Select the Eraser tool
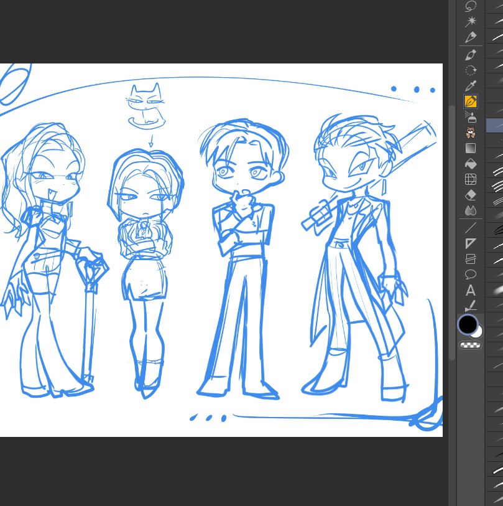The width and height of the screenshot is (503, 506). pos(471,195)
